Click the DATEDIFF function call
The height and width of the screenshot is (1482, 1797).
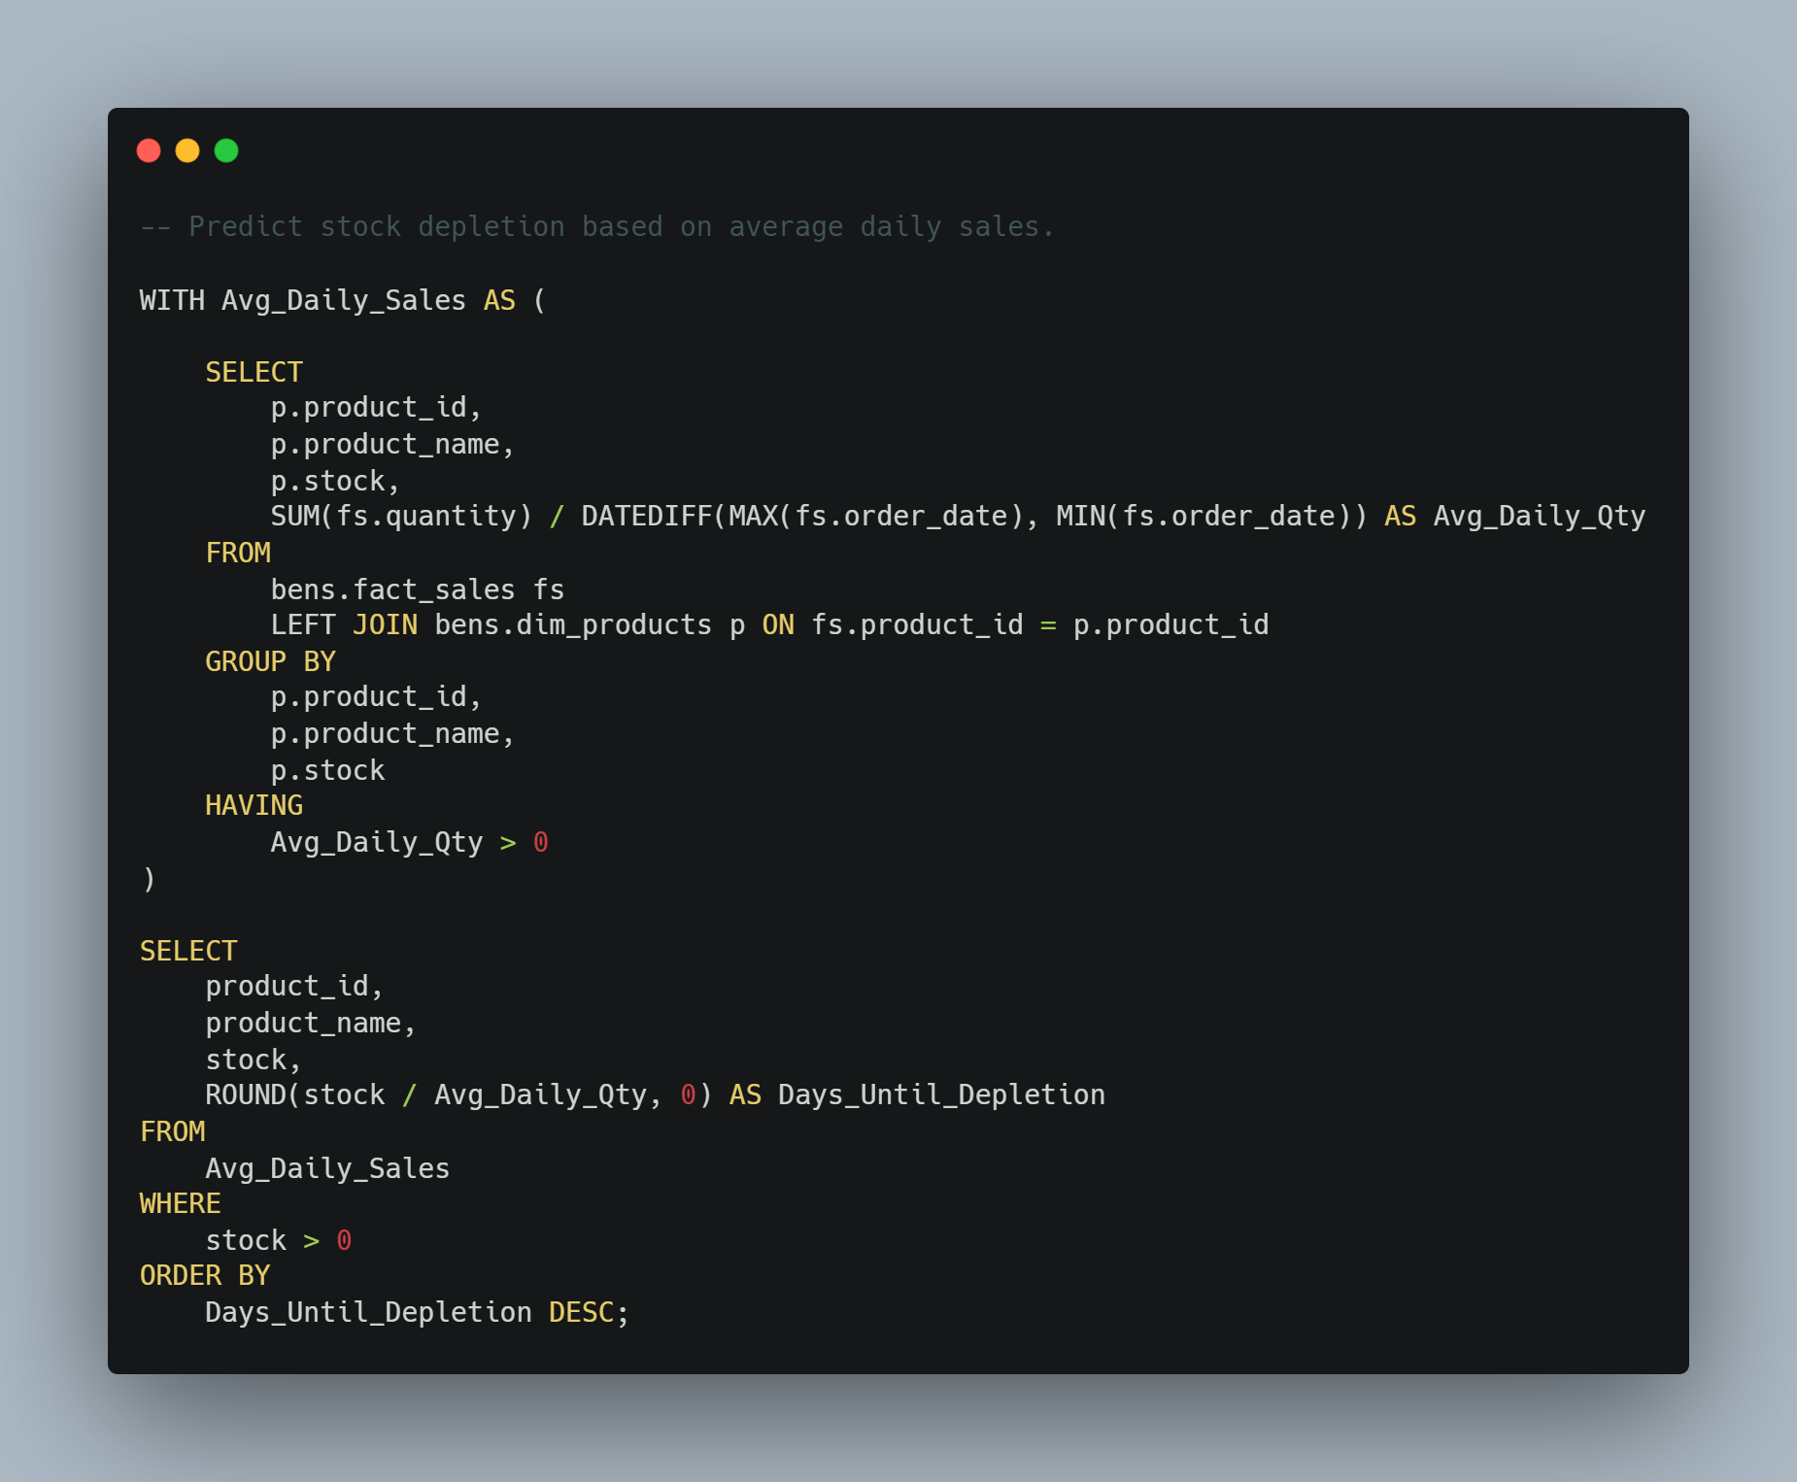(x=974, y=516)
